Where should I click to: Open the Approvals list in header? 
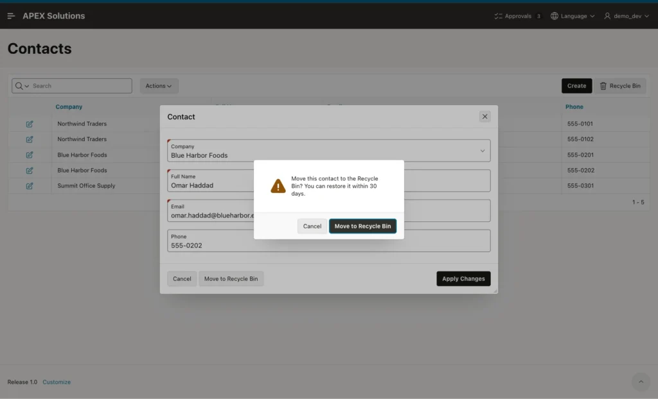click(517, 16)
